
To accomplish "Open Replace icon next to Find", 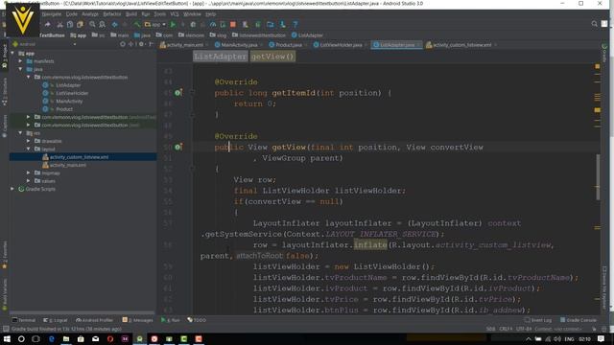I will [x=103, y=24].
